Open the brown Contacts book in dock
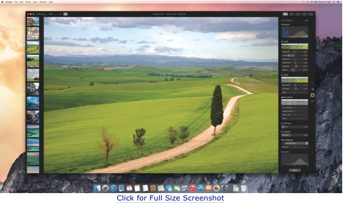This screenshot has height=205, width=349. (153, 188)
